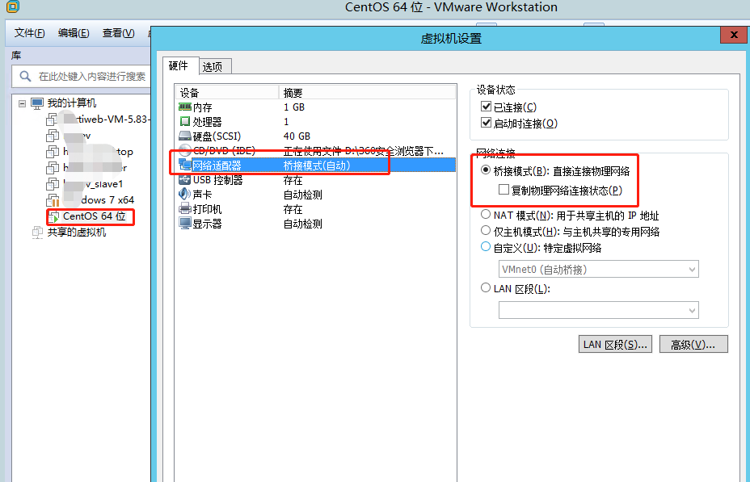Click the Advanced (高级(V)...) button
The width and height of the screenshot is (750, 482).
tap(693, 344)
